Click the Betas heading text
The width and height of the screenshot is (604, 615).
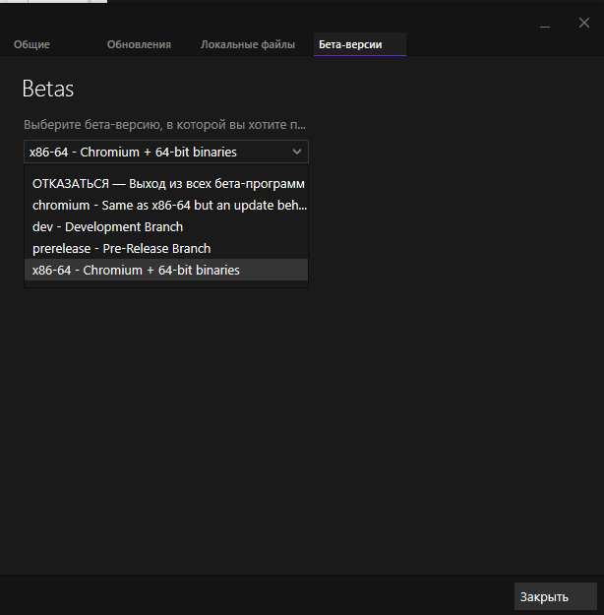[48, 90]
